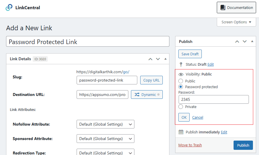Move Link Details panel up
Image resolution: width=259 pixels, height=155 pixels.
(x=150, y=59)
